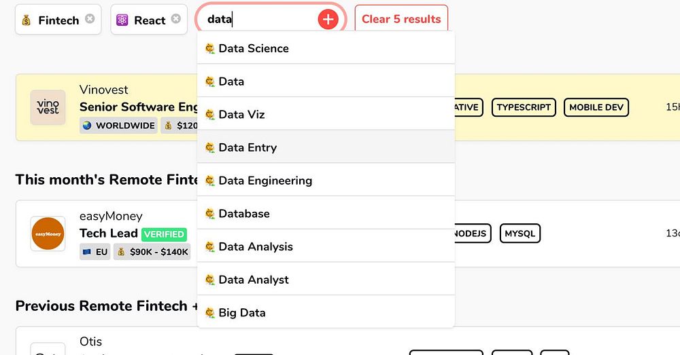The height and width of the screenshot is (355, 680).
Task: Select Database in suggestion list
Action: [244, 213]
